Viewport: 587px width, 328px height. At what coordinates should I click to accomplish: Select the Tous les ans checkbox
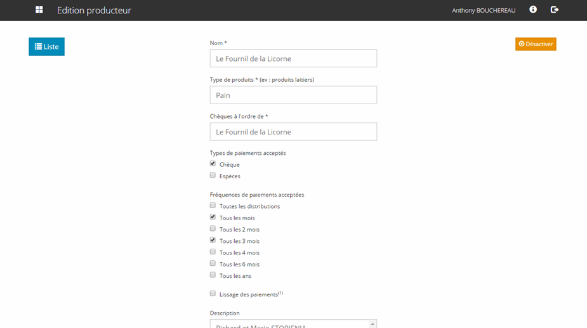pyautogui.click(x=213, y=275)
